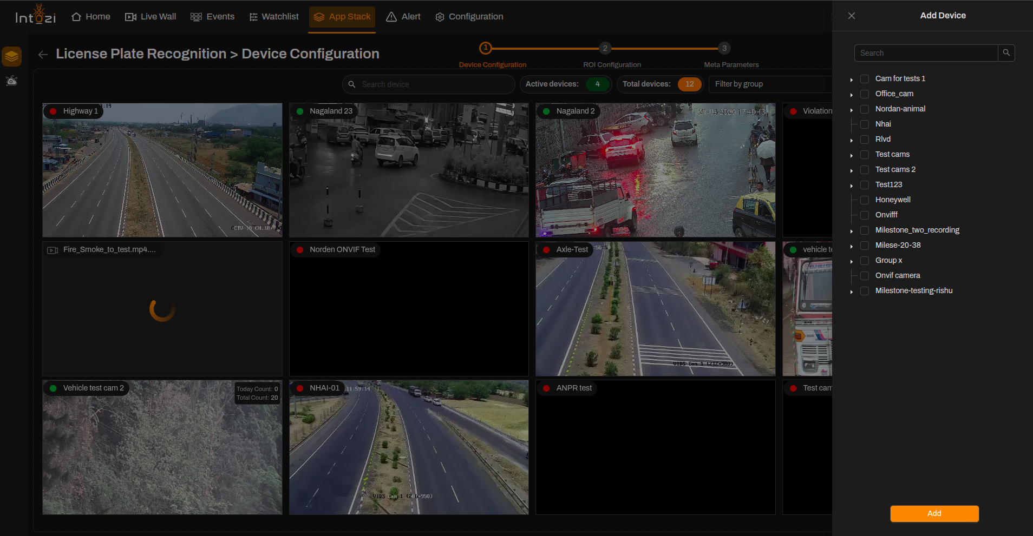
Task: Check the Office_cam checkbox
Action: click(865, 94)
